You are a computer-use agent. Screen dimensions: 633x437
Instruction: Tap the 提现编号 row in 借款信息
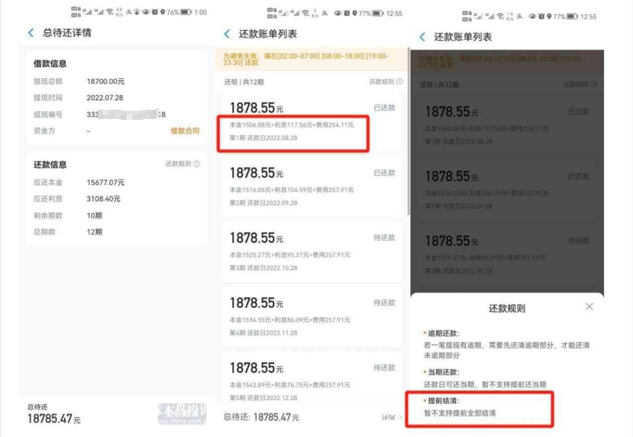(x=115, y=114)
